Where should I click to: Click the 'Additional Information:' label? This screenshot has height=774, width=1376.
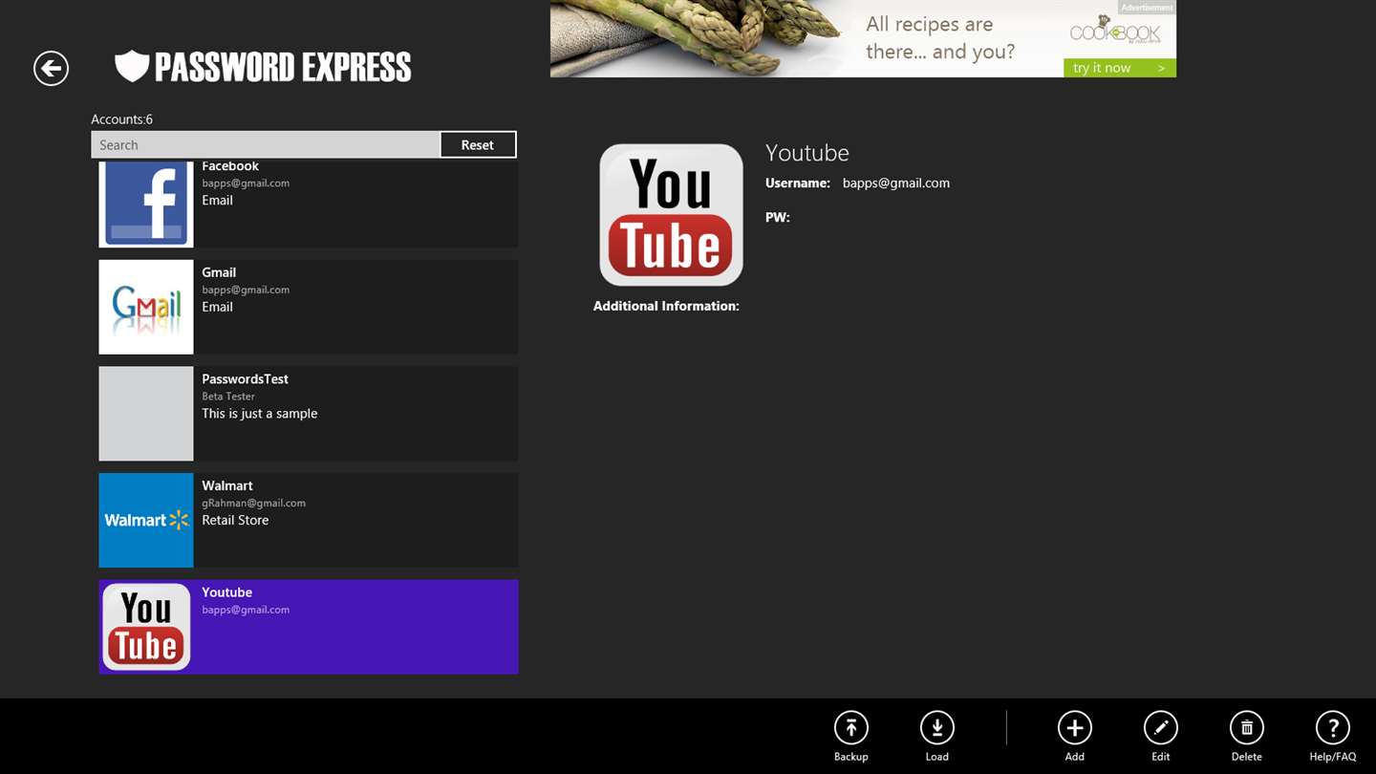(666, 306)
